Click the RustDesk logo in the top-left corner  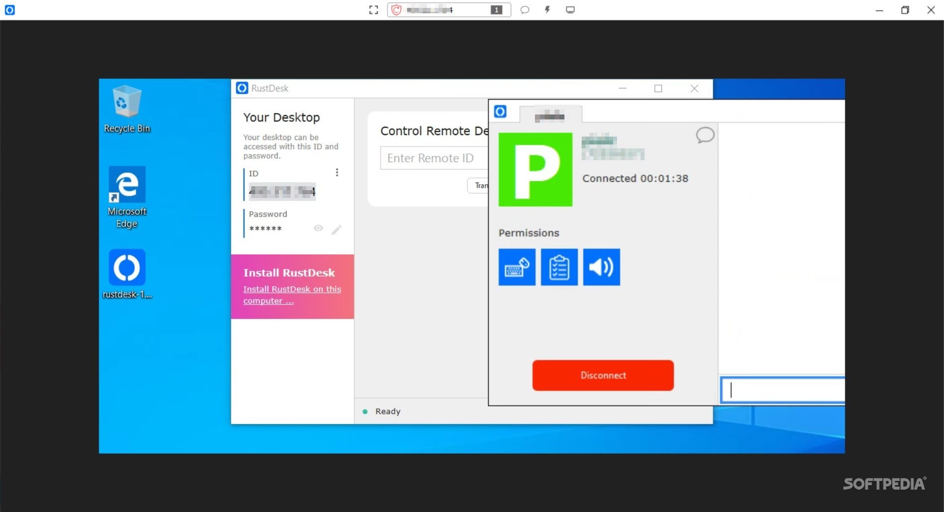pyautogui.click(x=9, y=10)
